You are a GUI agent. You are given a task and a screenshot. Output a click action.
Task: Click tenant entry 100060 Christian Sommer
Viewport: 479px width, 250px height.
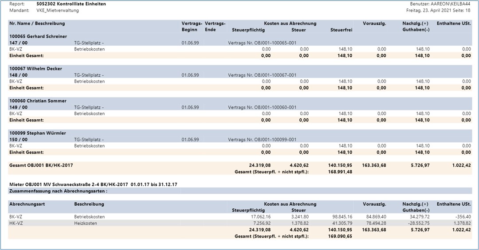click(x=38, y=101)
